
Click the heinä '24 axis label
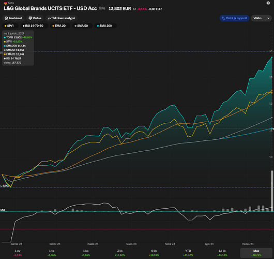tap(170, 244)
